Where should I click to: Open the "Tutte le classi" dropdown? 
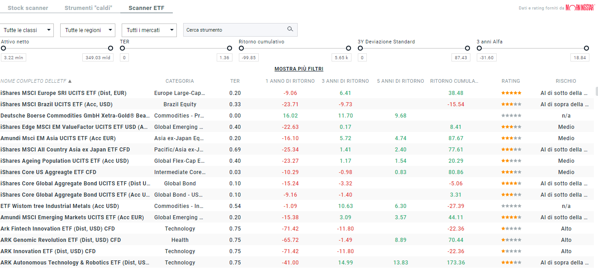[x=27, y=29]
